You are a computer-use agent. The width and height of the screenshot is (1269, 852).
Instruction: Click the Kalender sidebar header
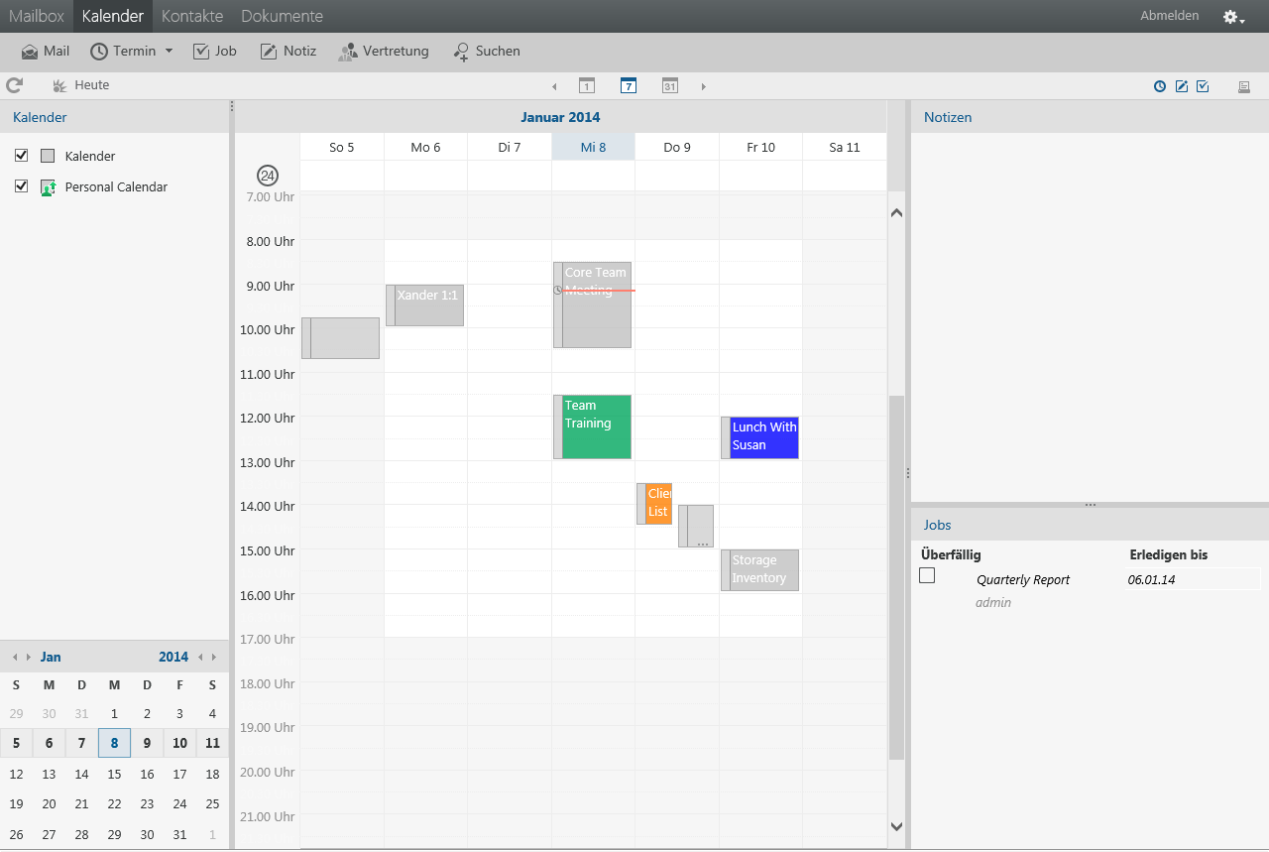[x=114, y=117]
